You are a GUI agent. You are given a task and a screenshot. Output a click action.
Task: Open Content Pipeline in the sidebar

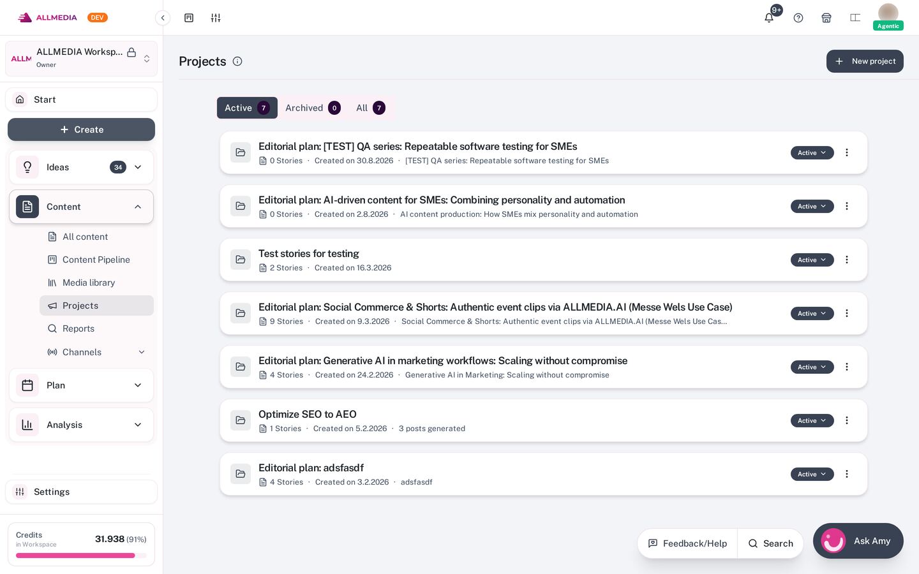[x=96, y=260]
